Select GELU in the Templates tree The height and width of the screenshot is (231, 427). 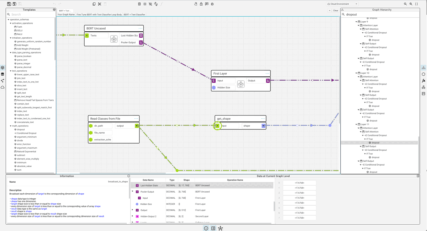pos(20,31)
